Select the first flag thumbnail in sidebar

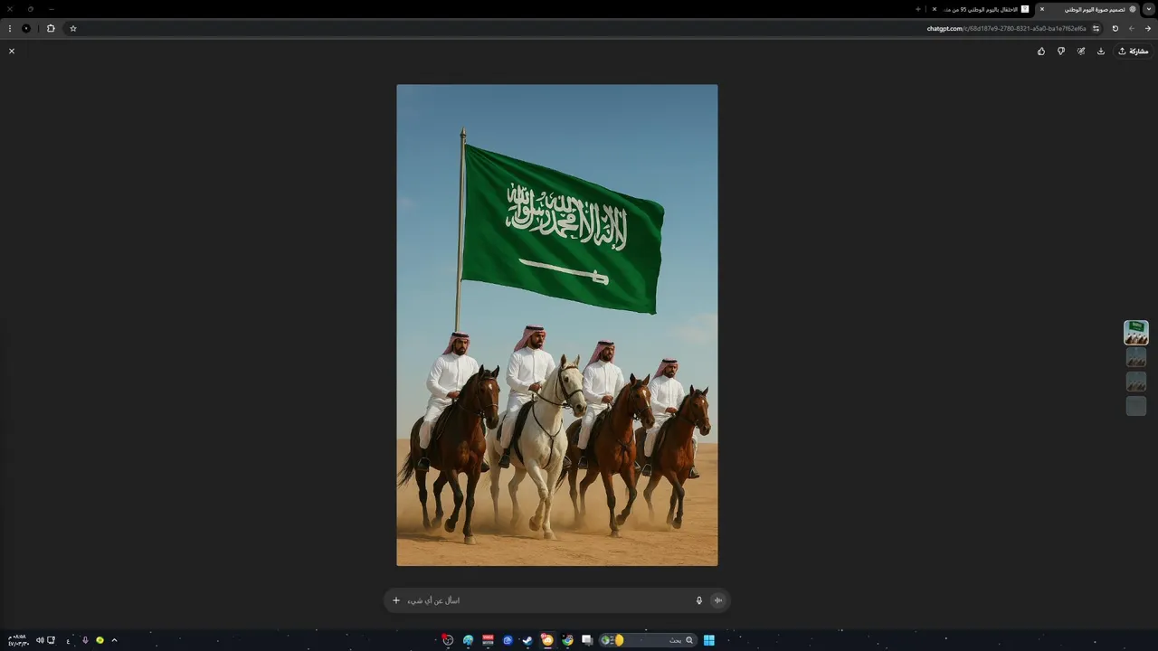(x=1136, y=333)
